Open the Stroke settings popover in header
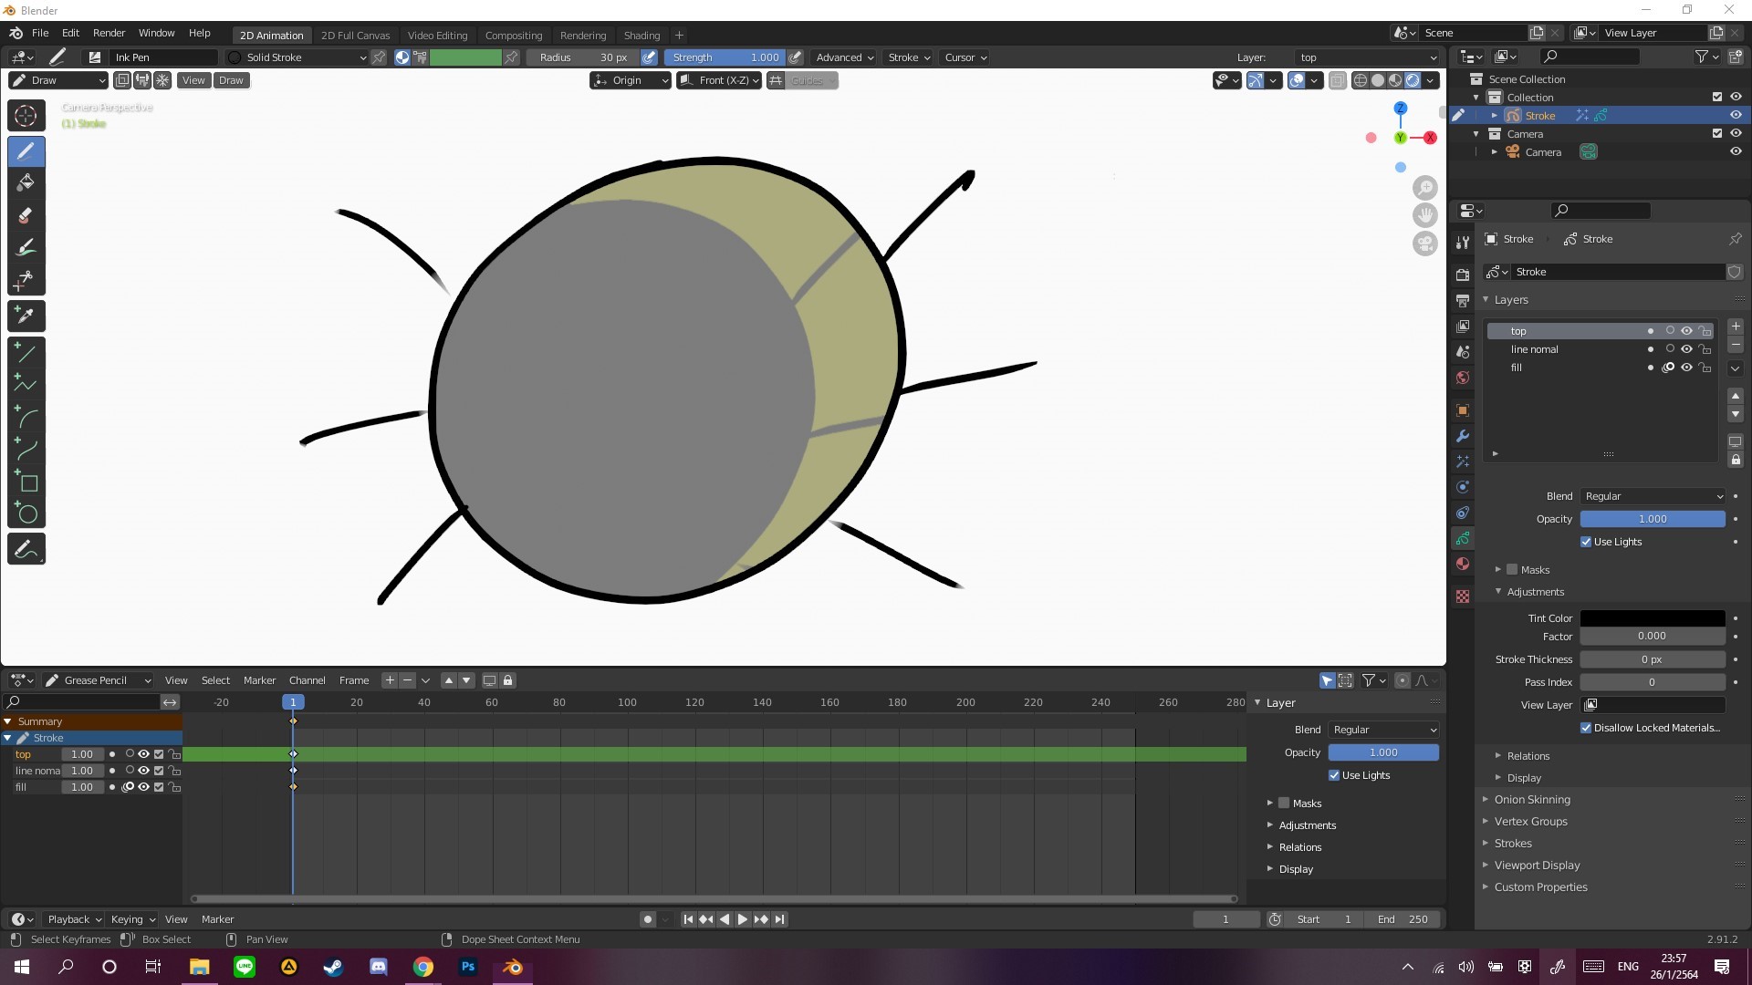1752x985 pixels. point(909,57)
